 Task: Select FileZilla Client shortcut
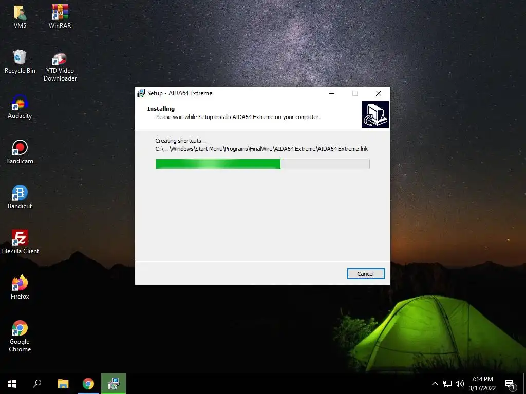20,242
